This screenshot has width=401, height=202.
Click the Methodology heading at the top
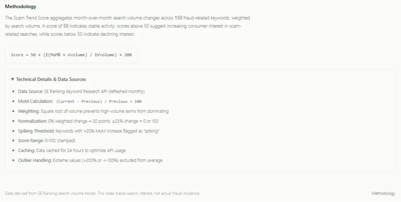pyautogui.click(x=20, y=6)
